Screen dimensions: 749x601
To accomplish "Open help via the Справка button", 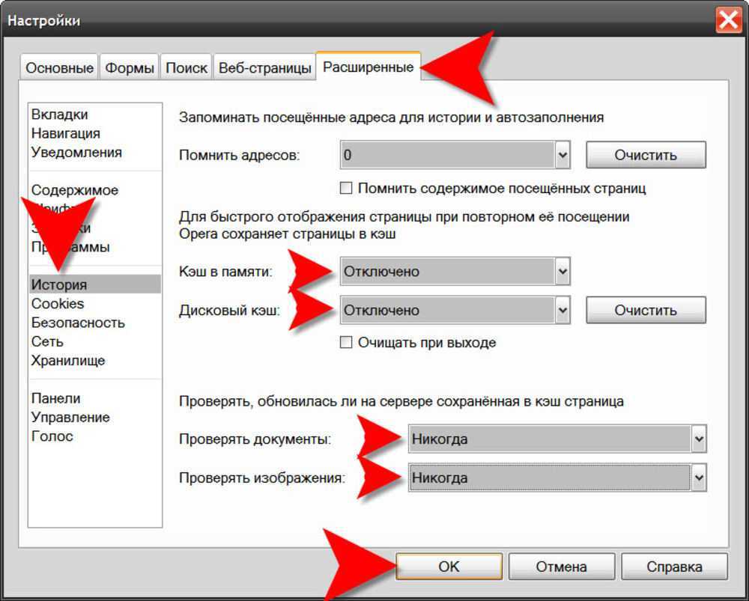I will coord(675,567).
